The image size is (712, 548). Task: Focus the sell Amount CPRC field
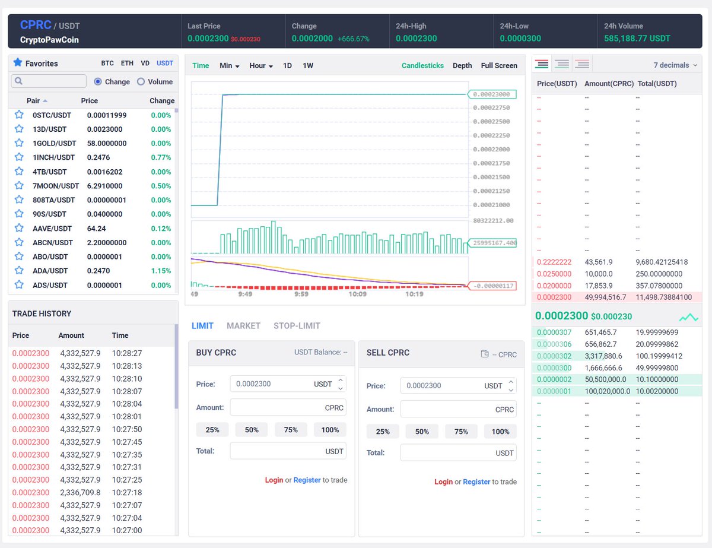[458, 410]
